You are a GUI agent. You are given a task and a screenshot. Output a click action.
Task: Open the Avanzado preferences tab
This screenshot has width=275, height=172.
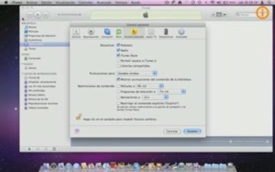click(181, 33)
